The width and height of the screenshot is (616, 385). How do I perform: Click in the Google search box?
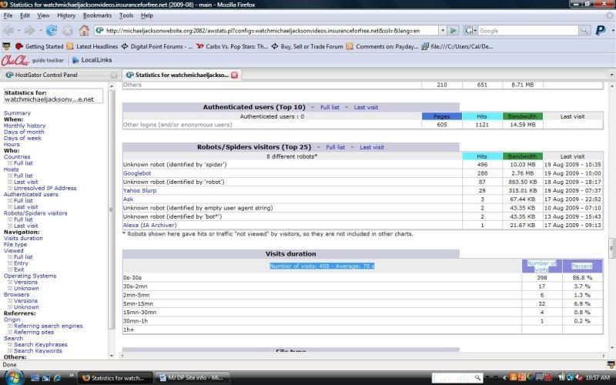click(x=528, y=30)
